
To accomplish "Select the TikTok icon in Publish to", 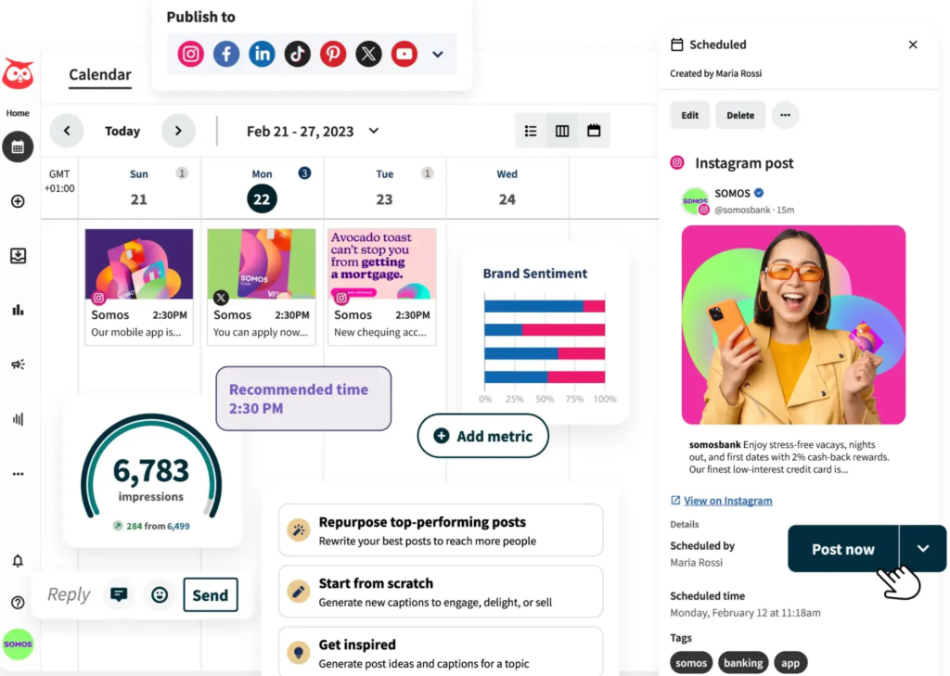I will point(297,54).
